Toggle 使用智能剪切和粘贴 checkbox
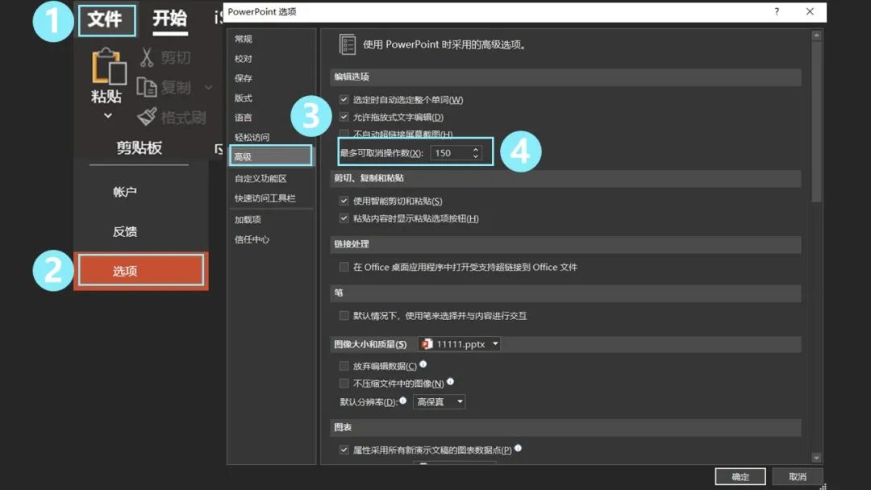 click(x=344, y=201)
